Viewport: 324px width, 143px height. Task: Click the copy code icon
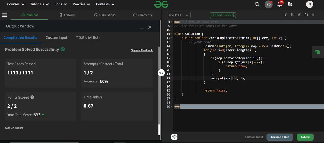tap(286, 15)
